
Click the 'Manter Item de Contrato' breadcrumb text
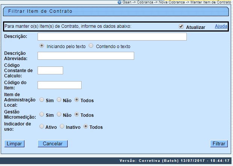point(211,2)
